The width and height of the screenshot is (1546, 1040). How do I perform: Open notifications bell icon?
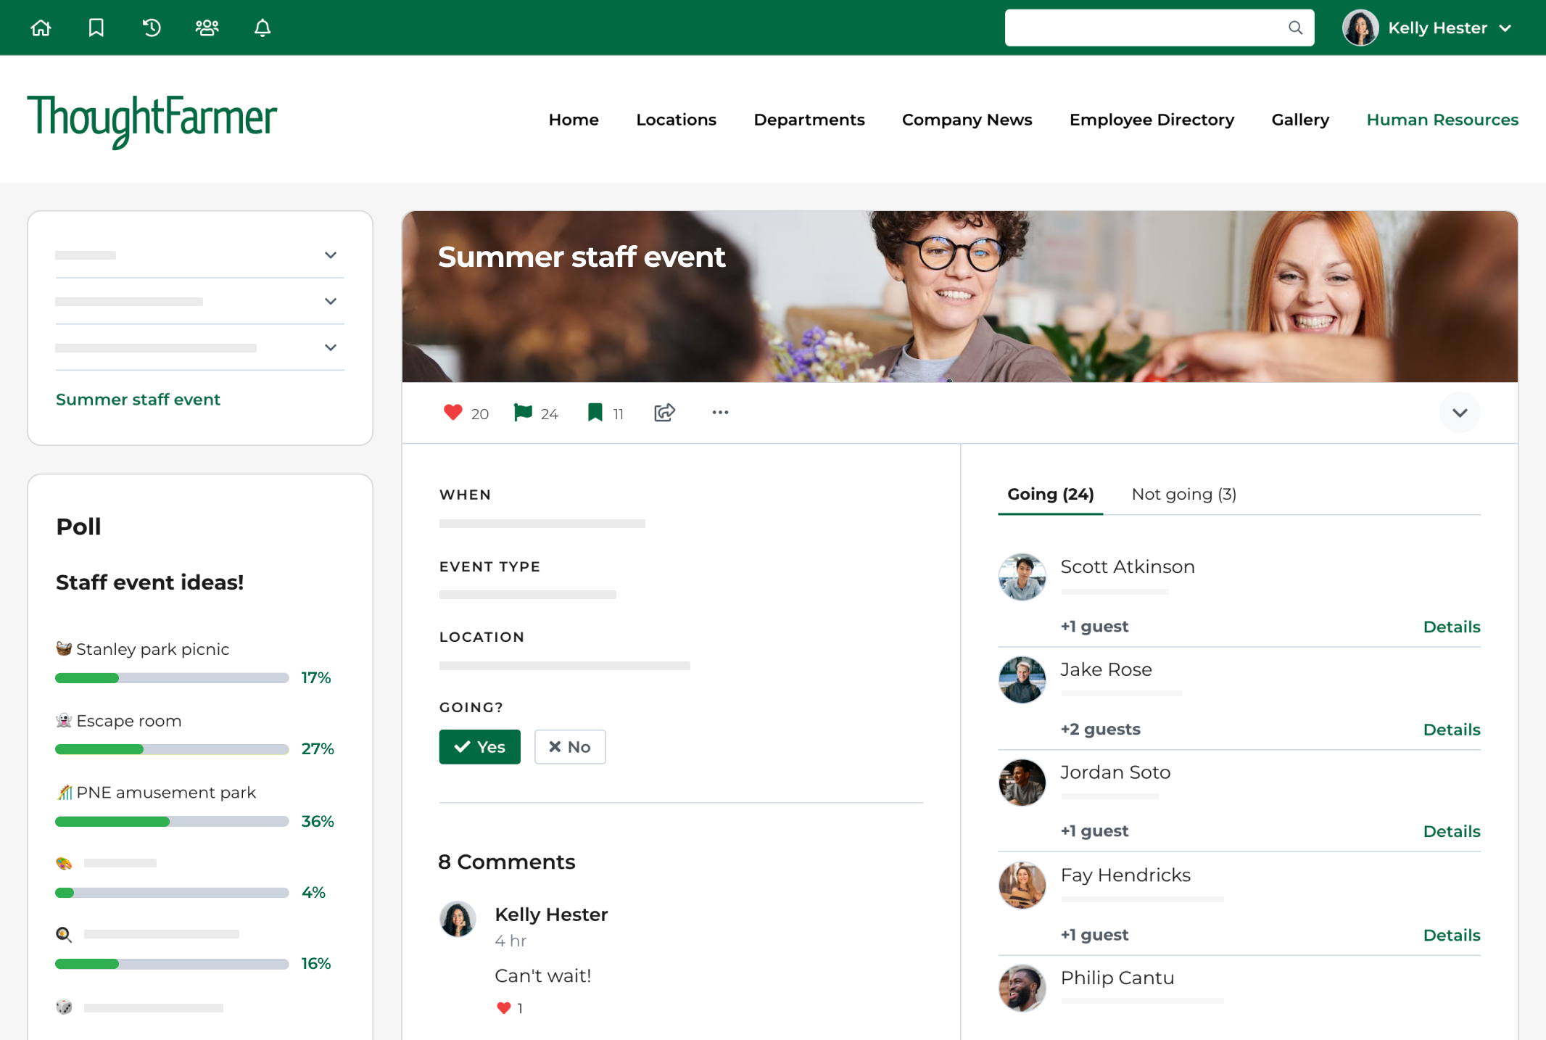263,28
